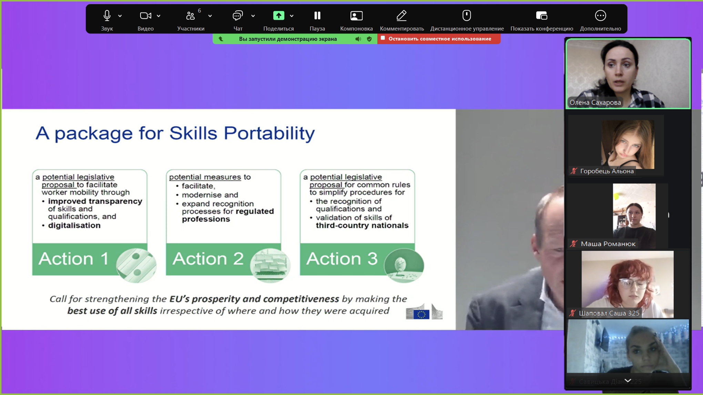
Task: Click the shared audio speaker icon
Action: click(x=358, y=39)
